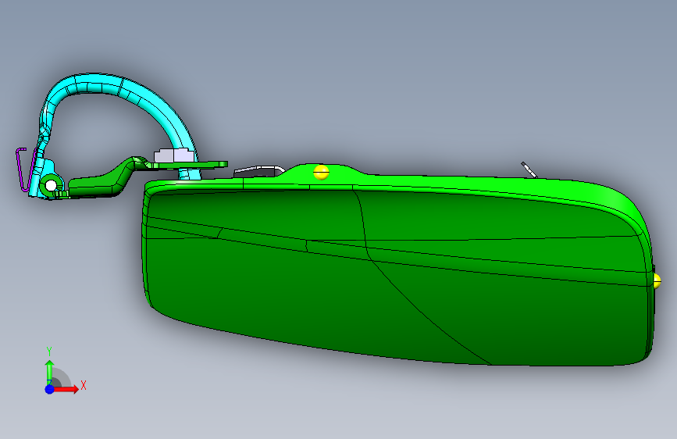Select the small grey pin on the housing top right
Viewport: 677px width, 439px height.
(529, 170)
